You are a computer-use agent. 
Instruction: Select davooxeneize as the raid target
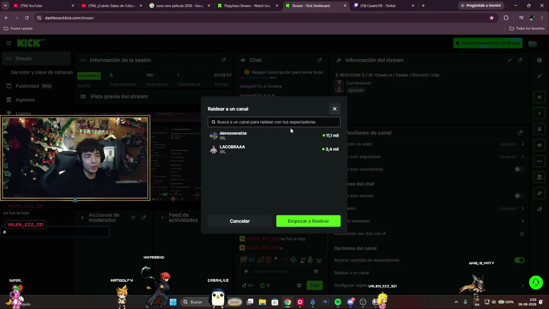click(x=274, y=136)
